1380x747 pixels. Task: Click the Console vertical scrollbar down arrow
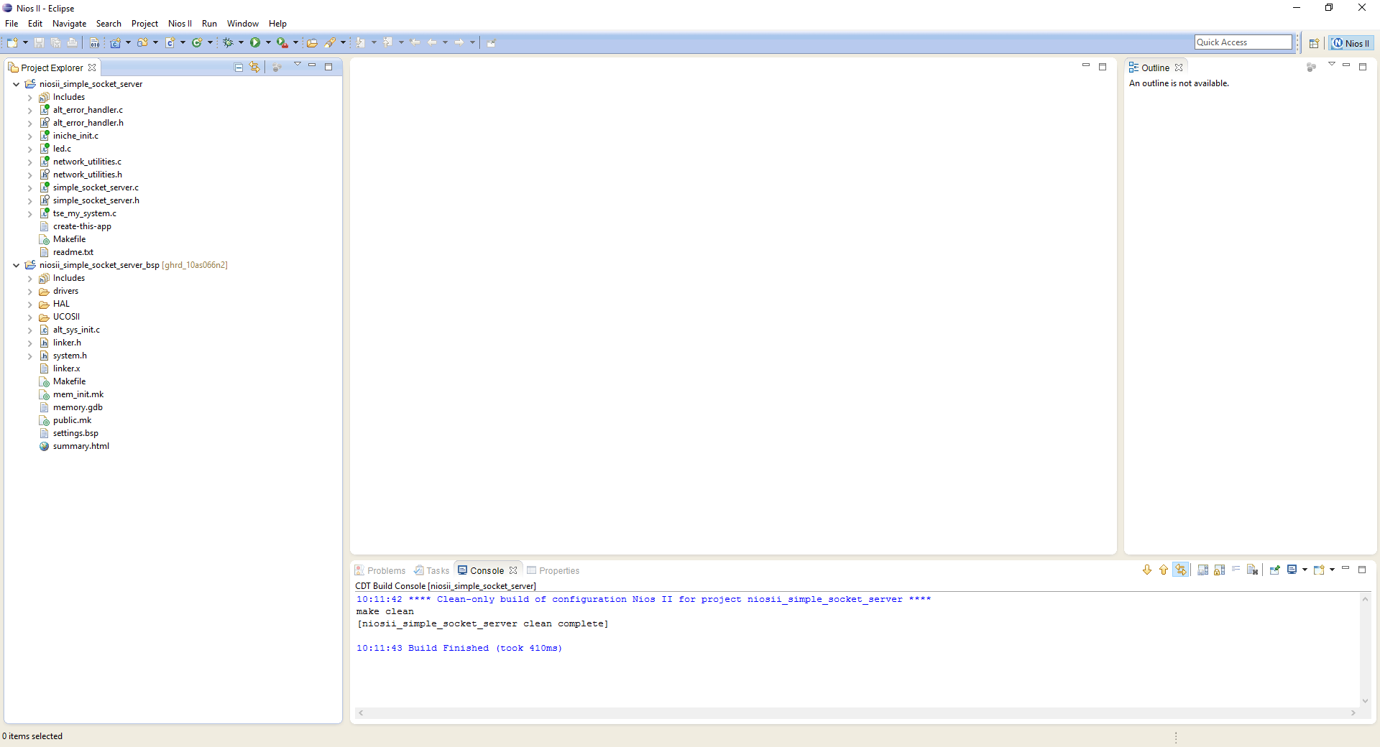(x=1365, y=701)
